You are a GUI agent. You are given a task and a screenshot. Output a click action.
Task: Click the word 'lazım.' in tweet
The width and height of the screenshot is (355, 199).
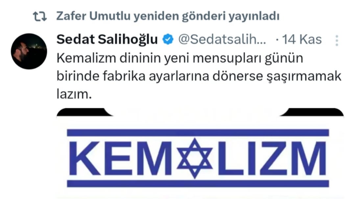(74, 94)
